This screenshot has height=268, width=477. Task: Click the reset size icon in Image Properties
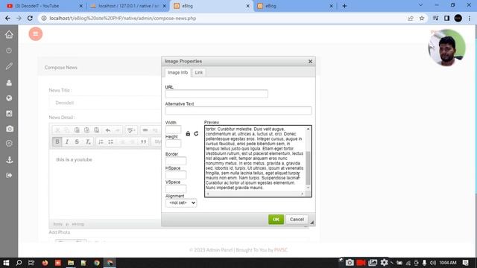point(196,134)
